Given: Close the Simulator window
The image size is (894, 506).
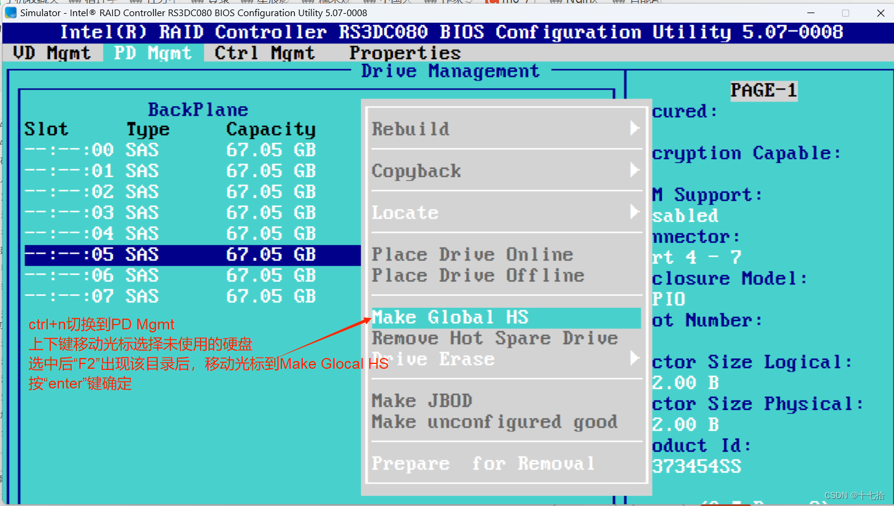Looking at the screenshot, I should coord(880,13).
